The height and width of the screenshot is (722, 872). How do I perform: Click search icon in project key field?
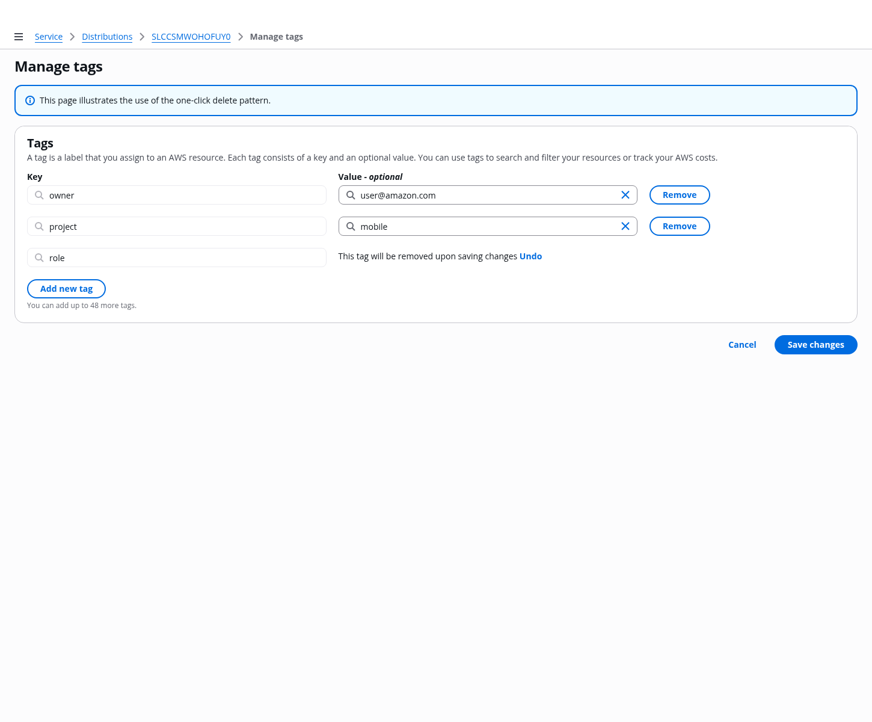(39, 226)
